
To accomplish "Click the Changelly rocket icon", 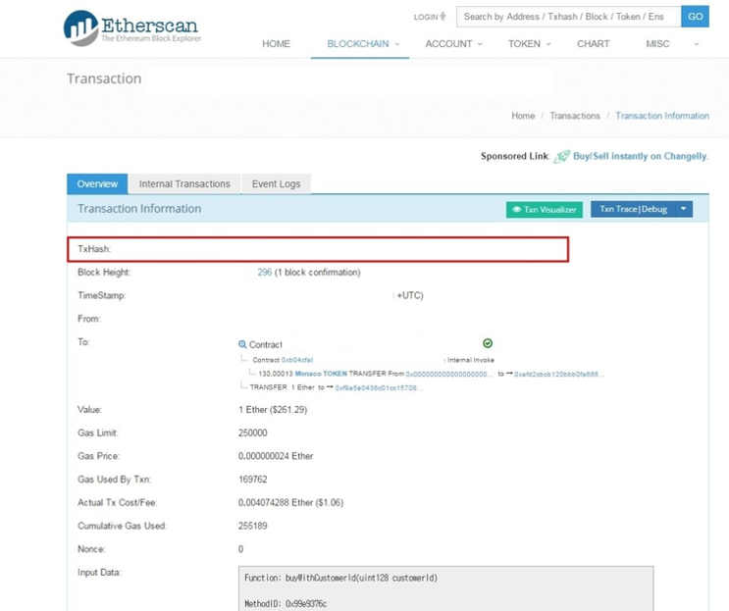I will tap(561, 157).
